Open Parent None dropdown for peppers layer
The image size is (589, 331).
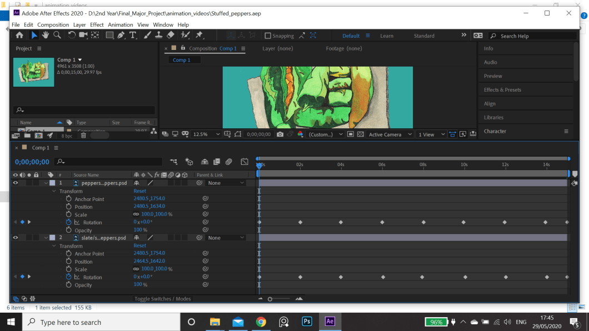pyautogui.click(x=226, y=183)
